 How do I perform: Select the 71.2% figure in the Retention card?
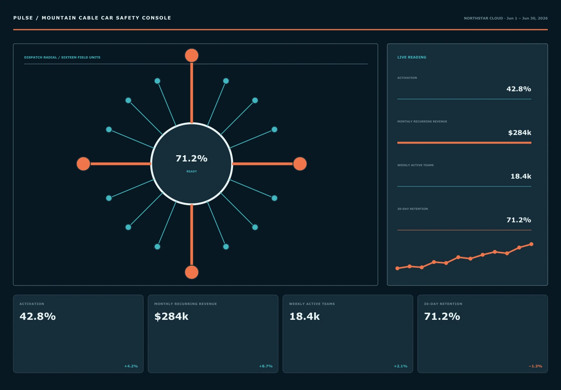[442, 316]
